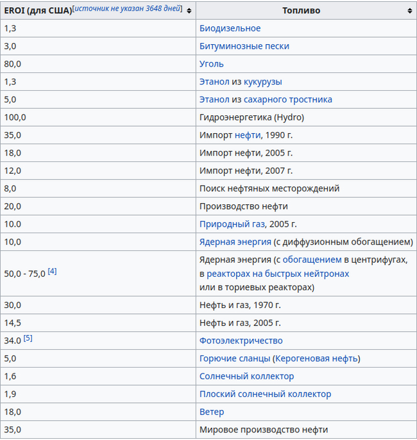
Task: Select the 30,0 value cell
Action: click(x=98, y=305)
